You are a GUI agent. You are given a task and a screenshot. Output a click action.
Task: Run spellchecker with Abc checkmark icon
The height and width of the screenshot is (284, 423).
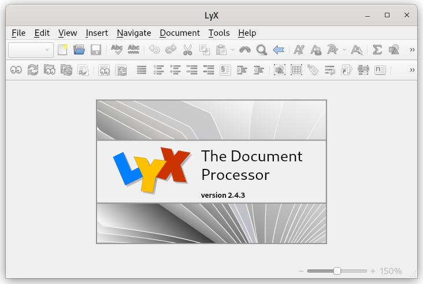tap(117, 50)
